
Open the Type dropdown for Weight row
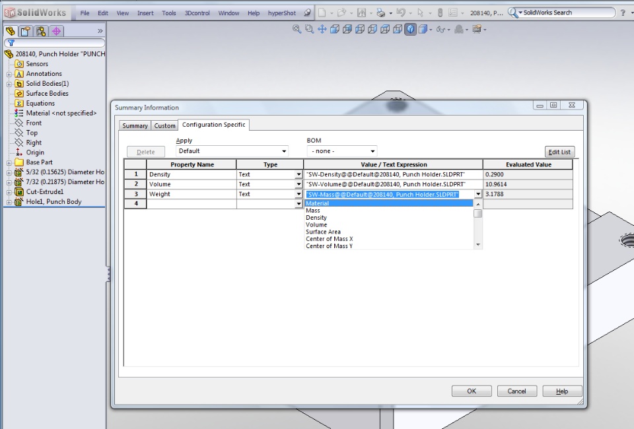click(299, 194)
